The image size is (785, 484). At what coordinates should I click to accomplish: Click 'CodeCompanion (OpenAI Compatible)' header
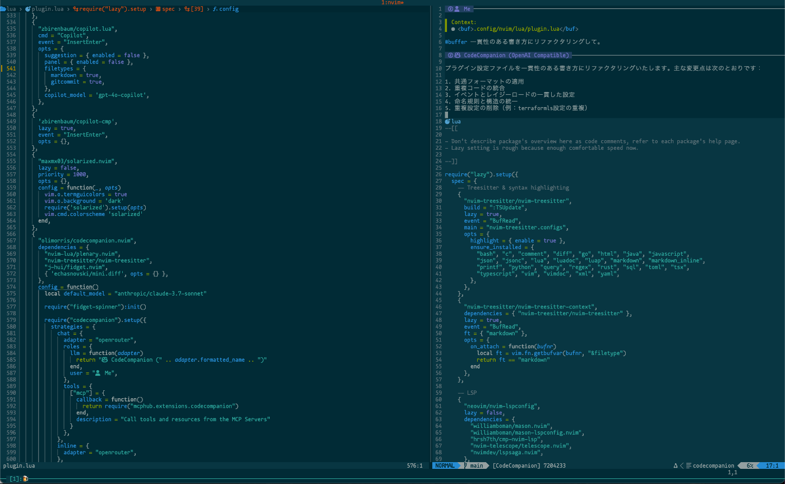[516, 55]
